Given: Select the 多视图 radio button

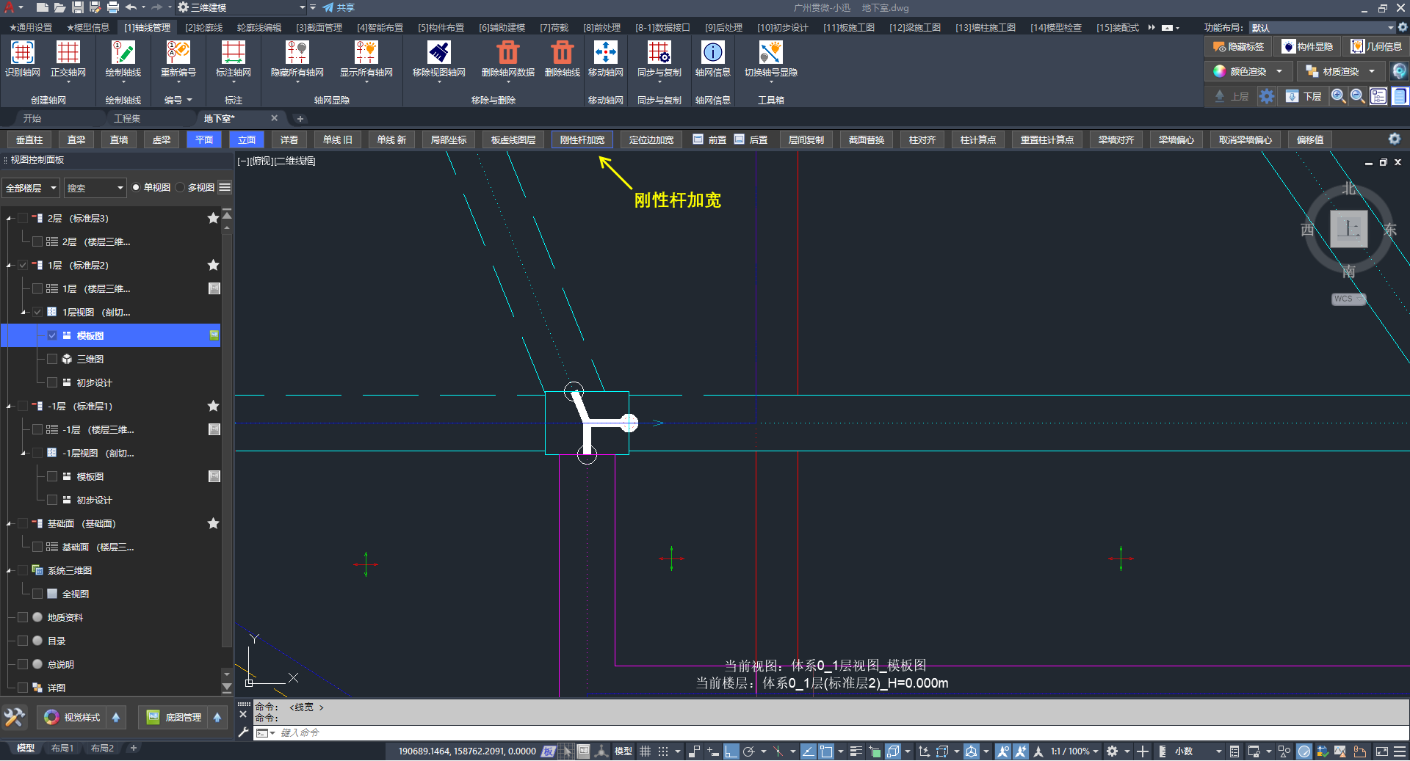Looking at the screenshot, I should 181,188.
